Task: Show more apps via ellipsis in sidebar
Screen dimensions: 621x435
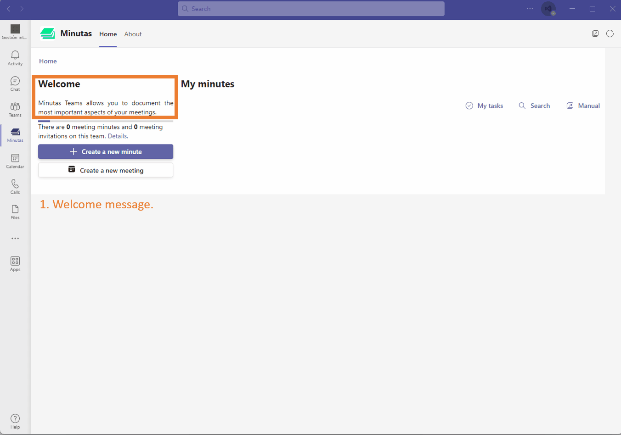Action: coord(15,239)
